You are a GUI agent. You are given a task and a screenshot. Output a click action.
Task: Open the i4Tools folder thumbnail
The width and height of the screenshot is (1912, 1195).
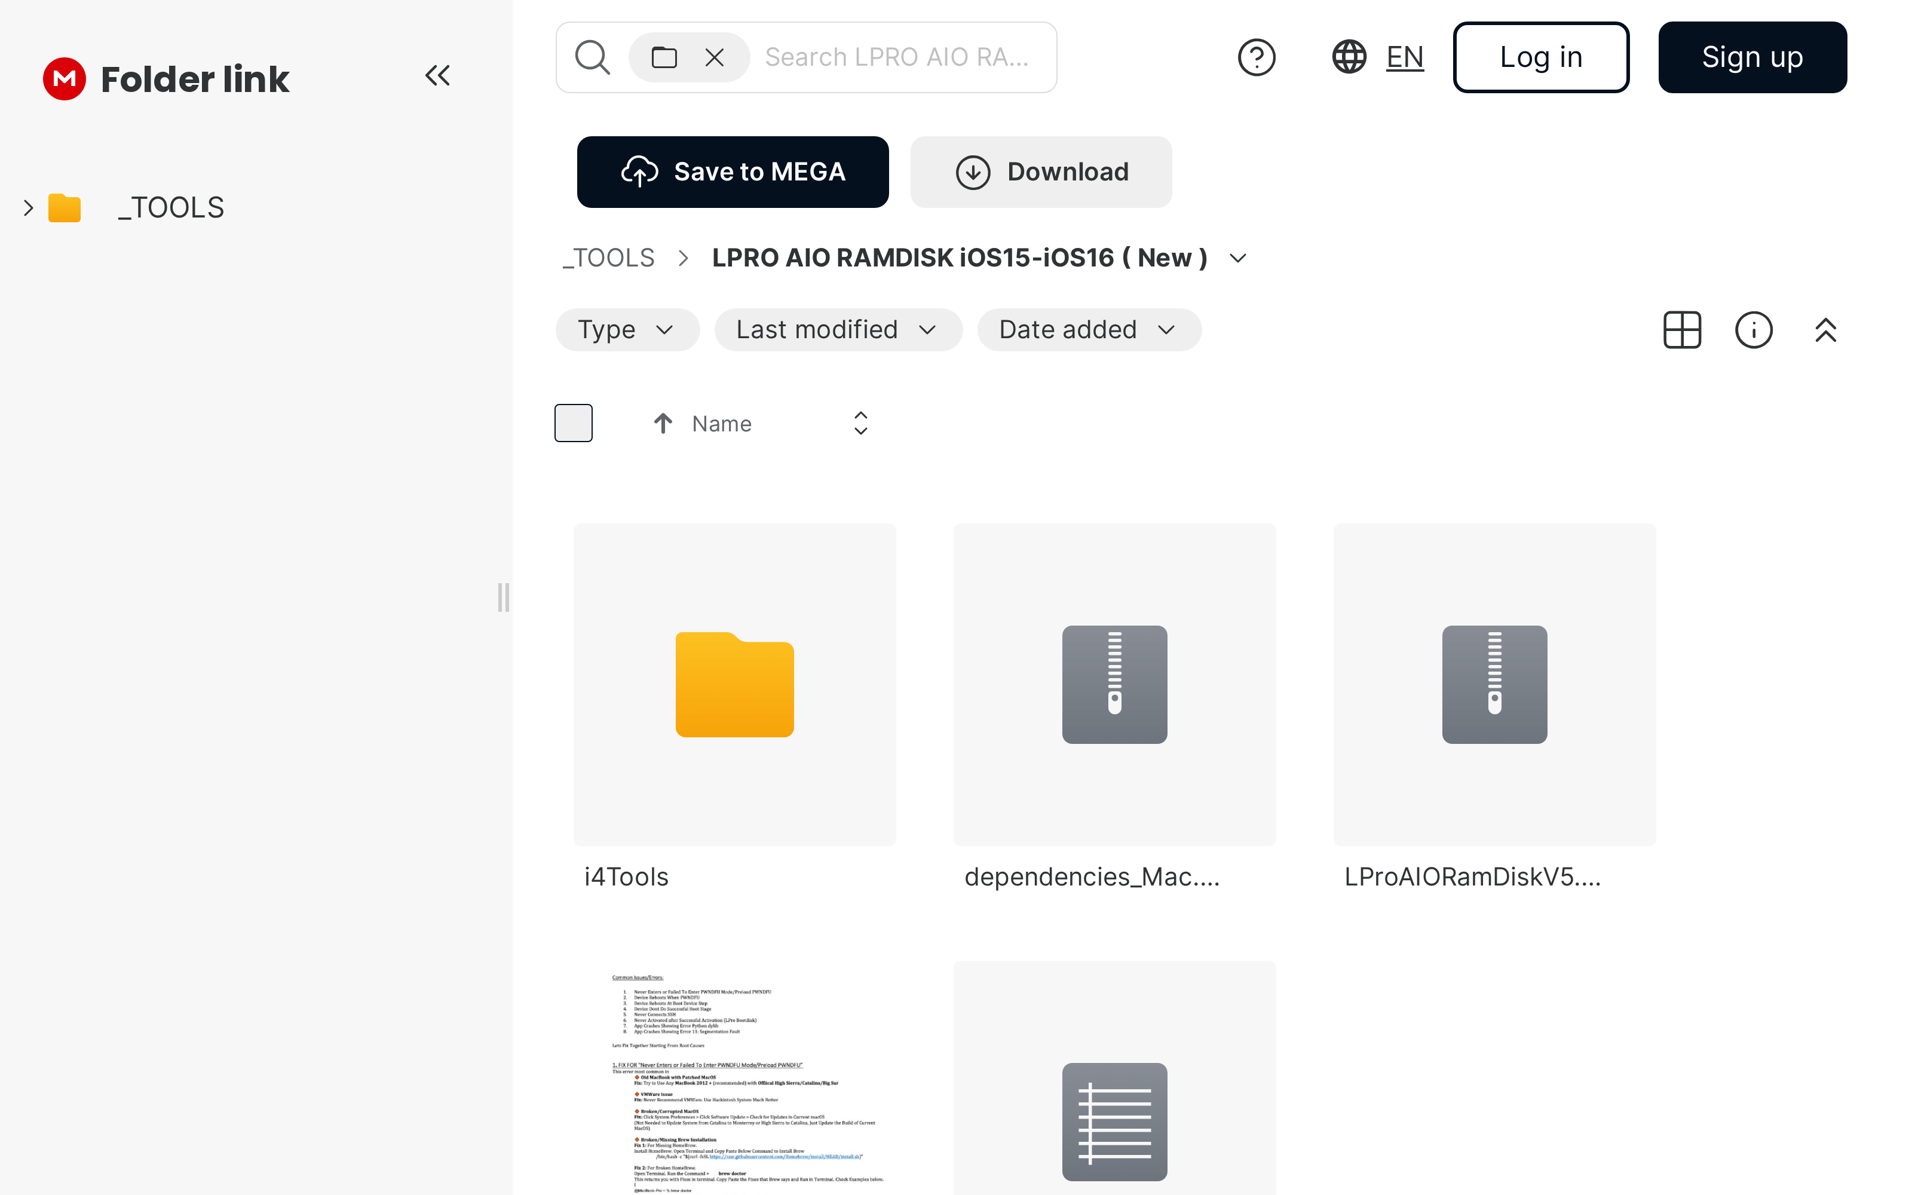[x=735, y=685]
